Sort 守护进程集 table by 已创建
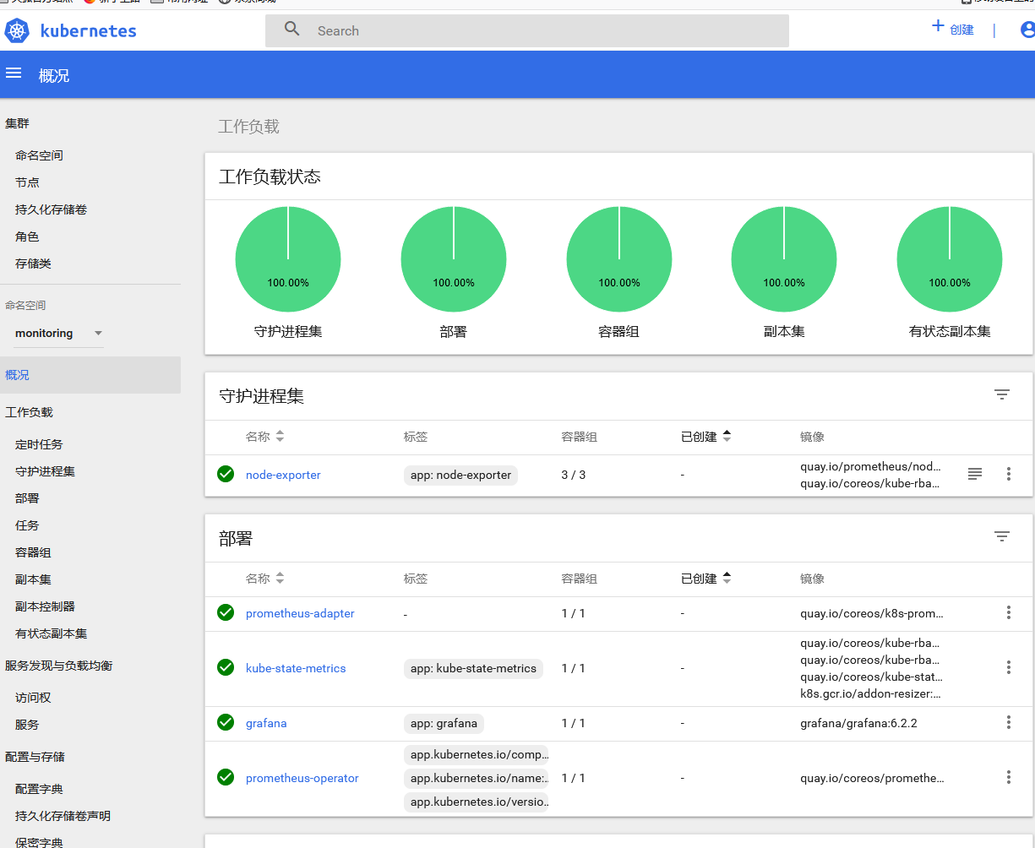 click(x=705, y=437)
